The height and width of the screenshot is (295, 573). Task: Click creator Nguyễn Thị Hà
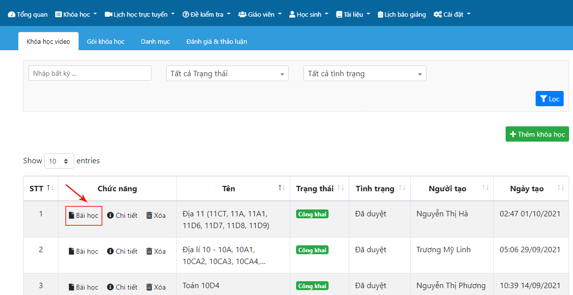pyautogui.click(x=442, y=213)
